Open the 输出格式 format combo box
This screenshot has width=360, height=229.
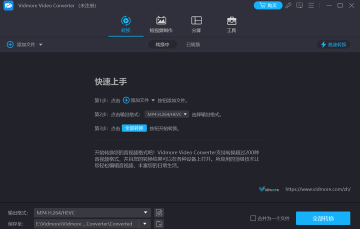point(92,212)
